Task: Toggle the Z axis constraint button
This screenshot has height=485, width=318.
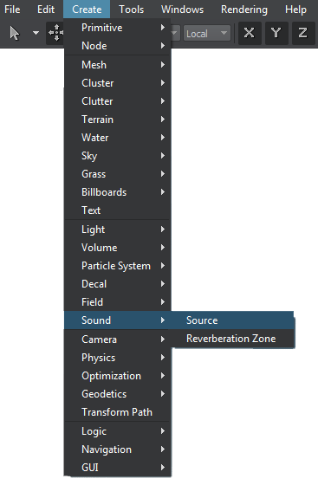Action: [303, 33]
